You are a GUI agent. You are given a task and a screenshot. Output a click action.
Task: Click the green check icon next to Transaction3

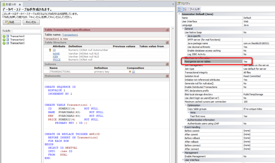point(4,36)
